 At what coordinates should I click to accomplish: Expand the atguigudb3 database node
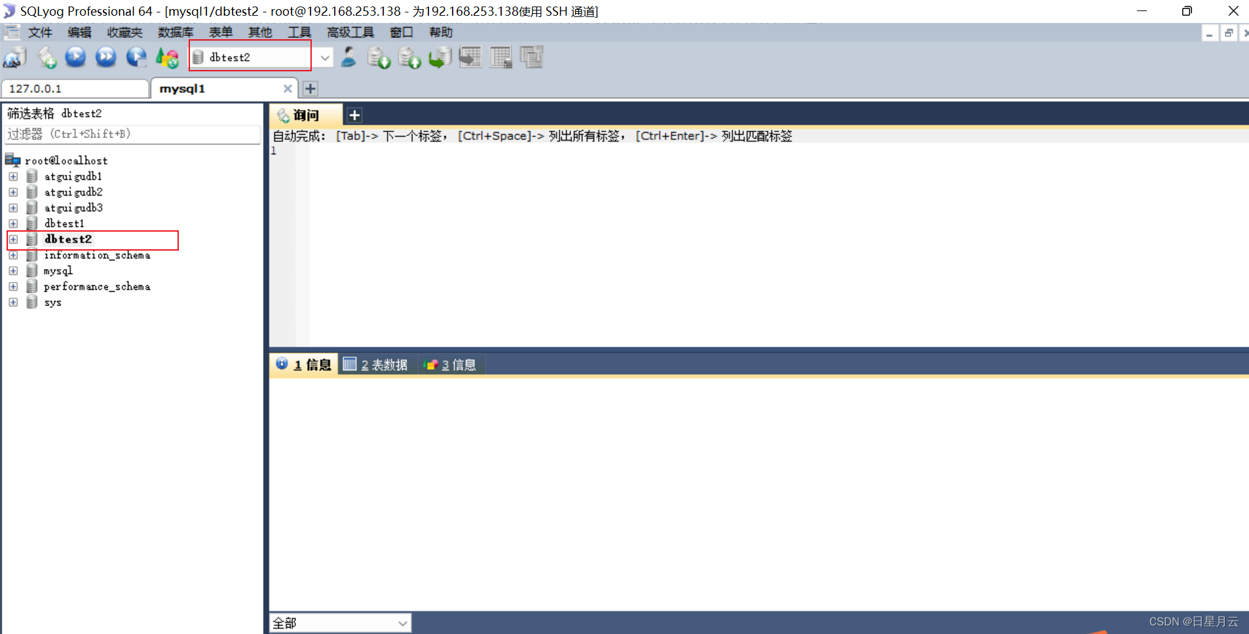coord(13,207)
